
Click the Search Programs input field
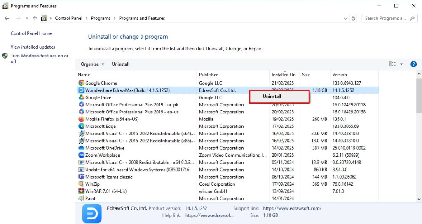click(385, 18)
